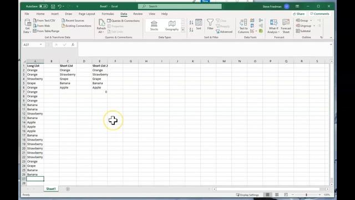
Task: Open the Comments pane button
Action: click(319, 14)
